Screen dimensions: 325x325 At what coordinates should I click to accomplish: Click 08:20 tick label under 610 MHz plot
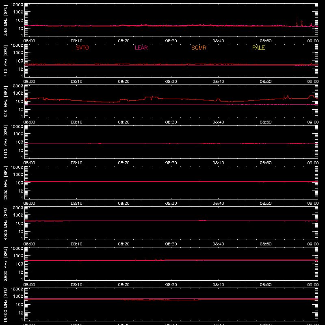point(124,122)
